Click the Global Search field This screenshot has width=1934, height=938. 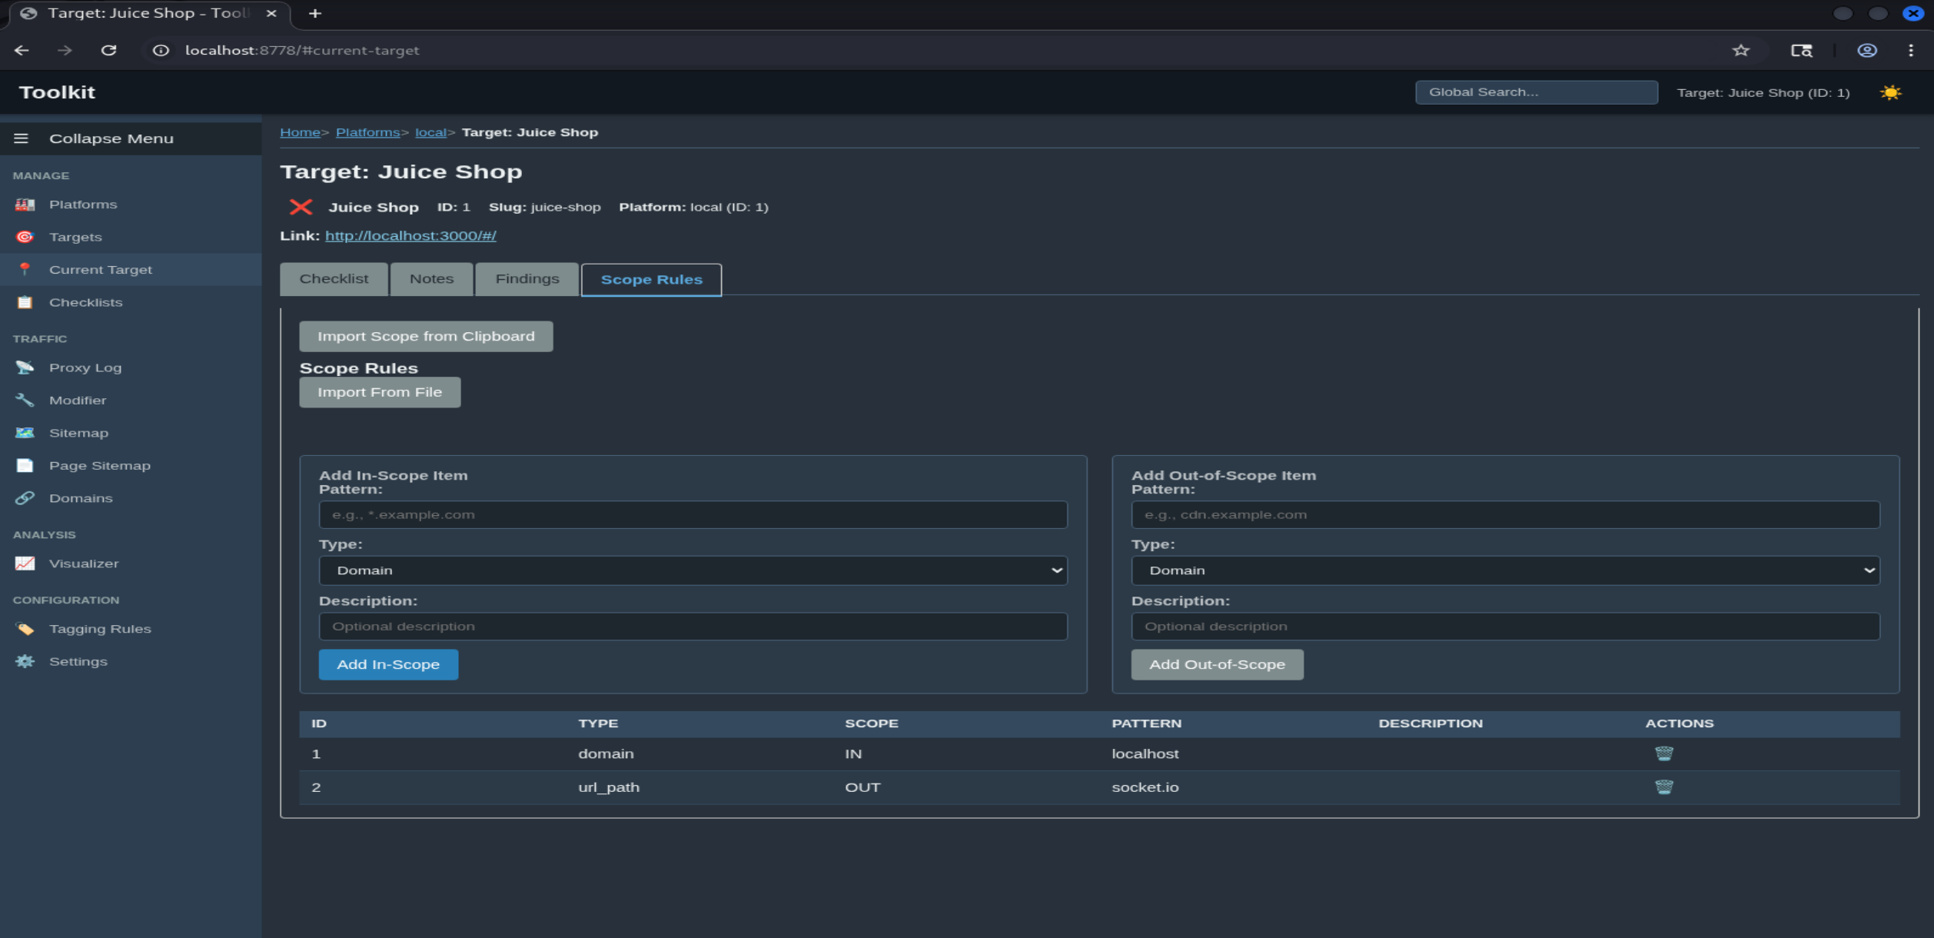1536,91
